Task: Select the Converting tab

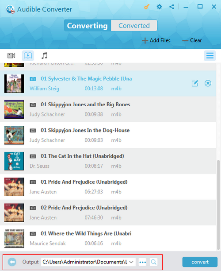Action: point(88,26)
